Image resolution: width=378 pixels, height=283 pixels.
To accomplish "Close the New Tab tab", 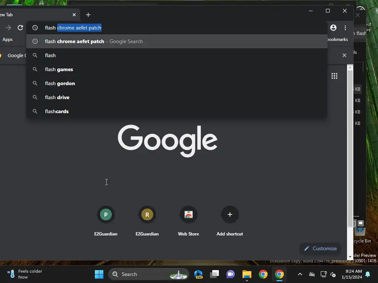I will (x=74, y=15).
